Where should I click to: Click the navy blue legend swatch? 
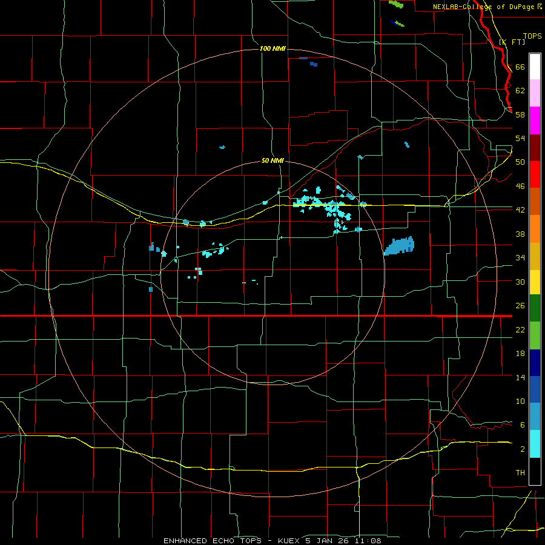535,363
